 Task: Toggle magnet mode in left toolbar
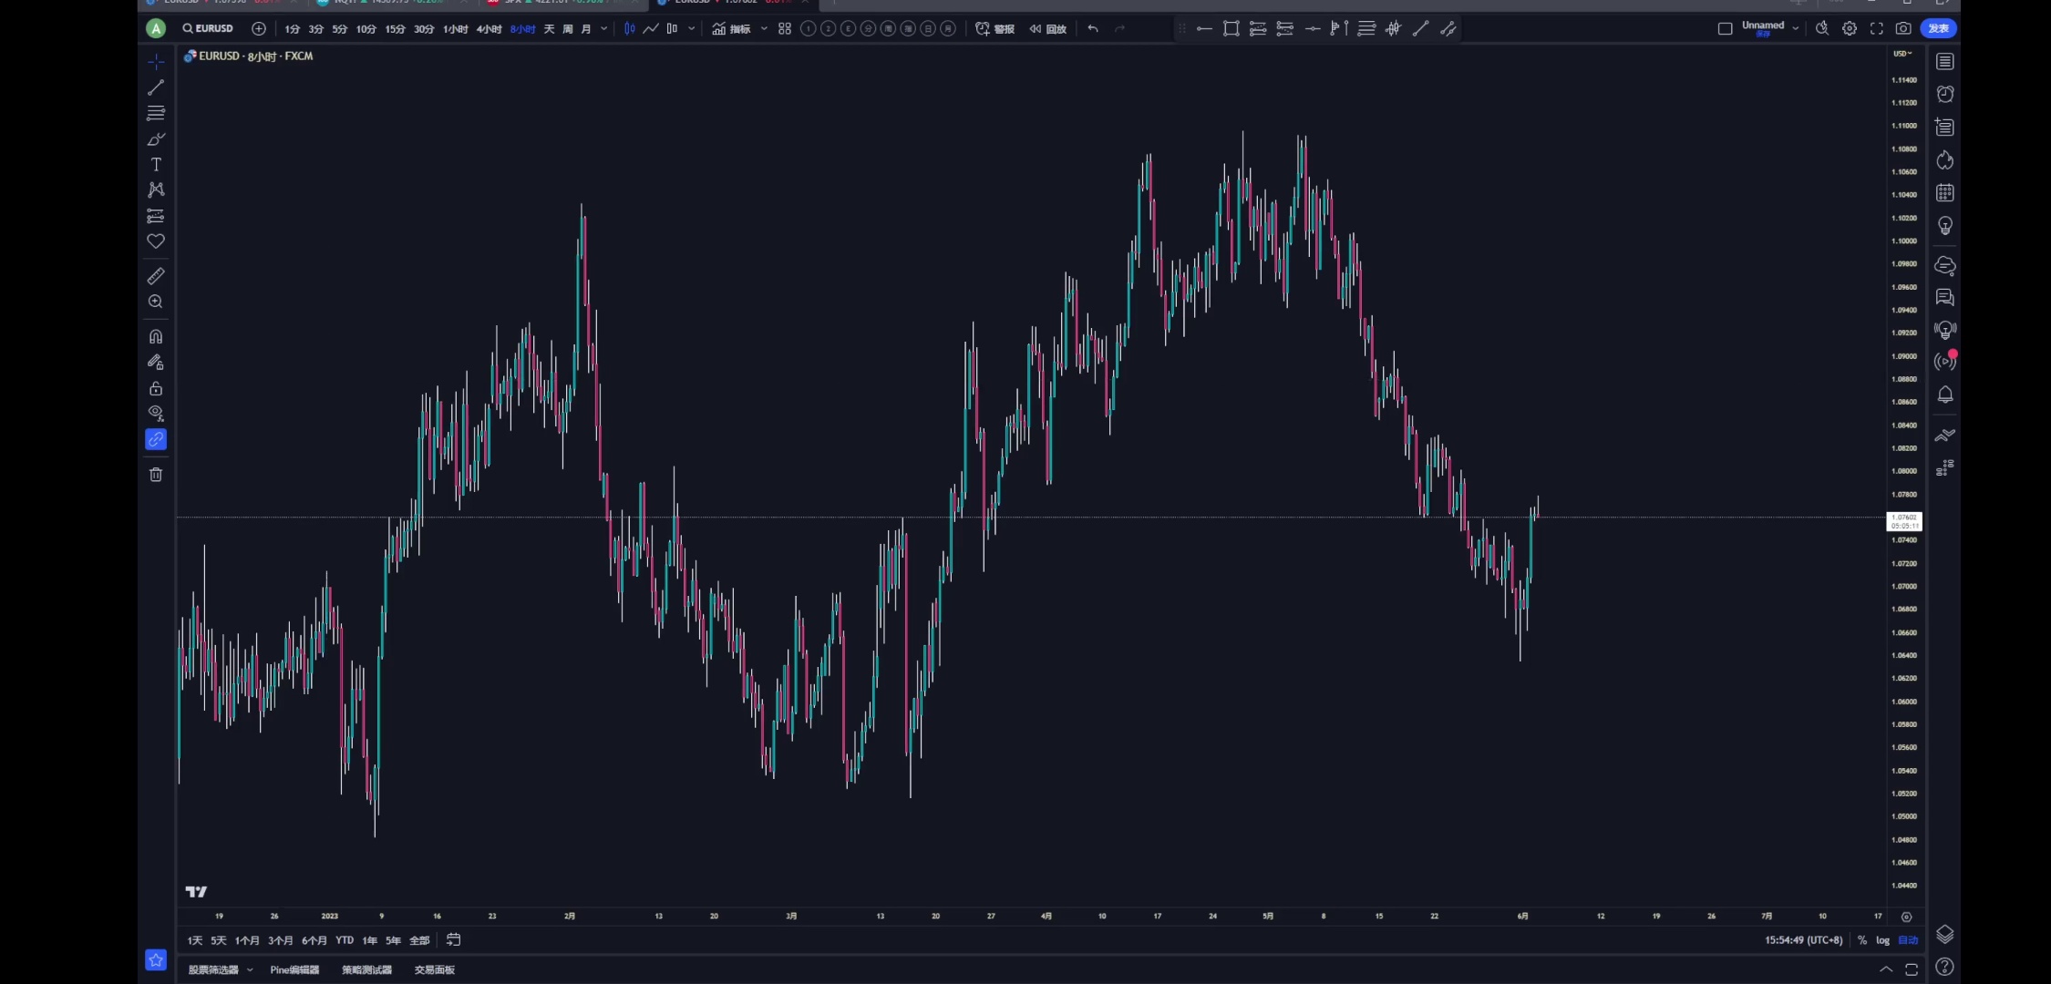click(156, 336)
